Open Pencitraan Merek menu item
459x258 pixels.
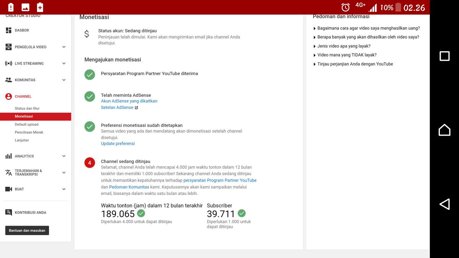(29, 132)
